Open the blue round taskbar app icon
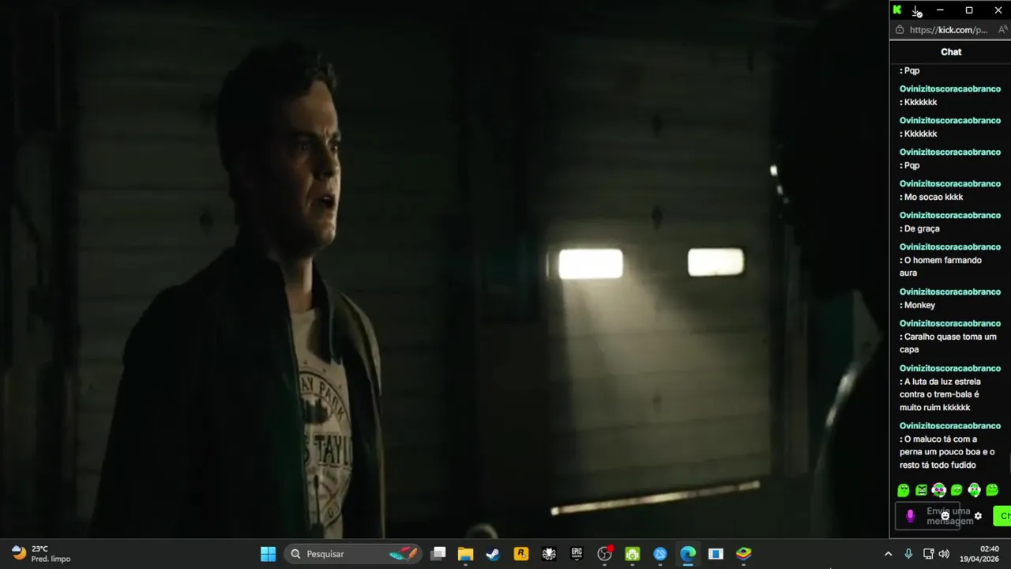This screenshot has width=1011, height=569. click(x=660, y=554)
